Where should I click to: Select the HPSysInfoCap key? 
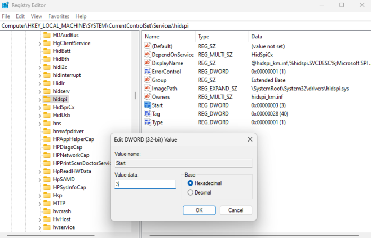[69, 187]
